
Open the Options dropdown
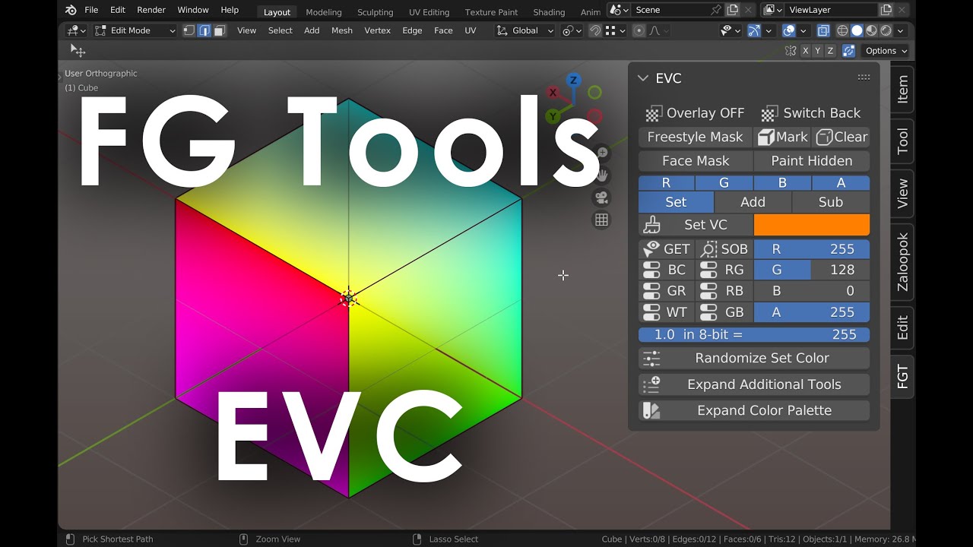point(886,51)
